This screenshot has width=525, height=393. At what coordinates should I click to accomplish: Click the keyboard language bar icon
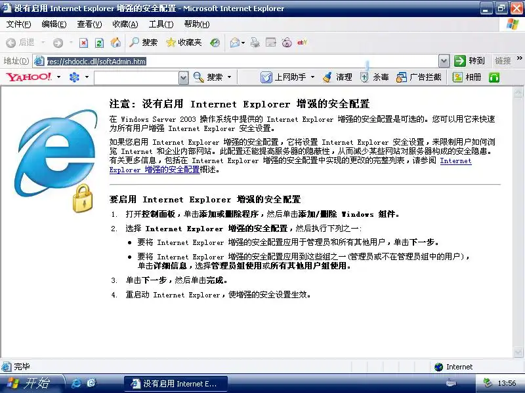tap(451, 383)
